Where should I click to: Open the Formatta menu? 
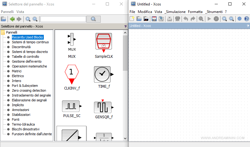point(195,12)
